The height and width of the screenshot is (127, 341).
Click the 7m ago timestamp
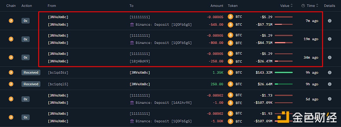click(x=312, y=21)
